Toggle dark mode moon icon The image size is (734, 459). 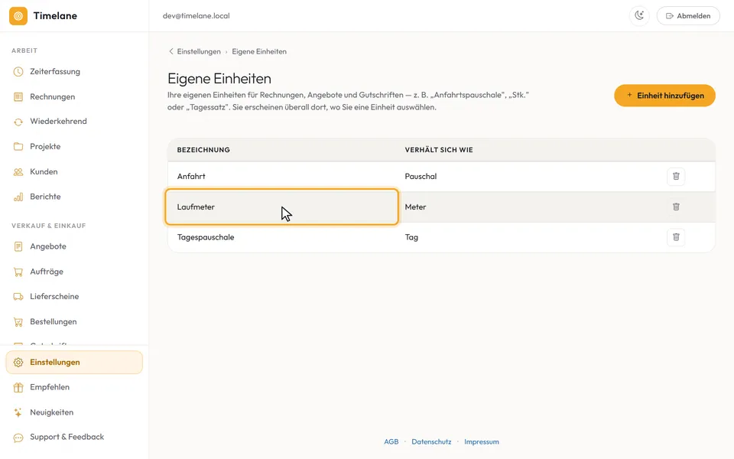pos(639,16)
